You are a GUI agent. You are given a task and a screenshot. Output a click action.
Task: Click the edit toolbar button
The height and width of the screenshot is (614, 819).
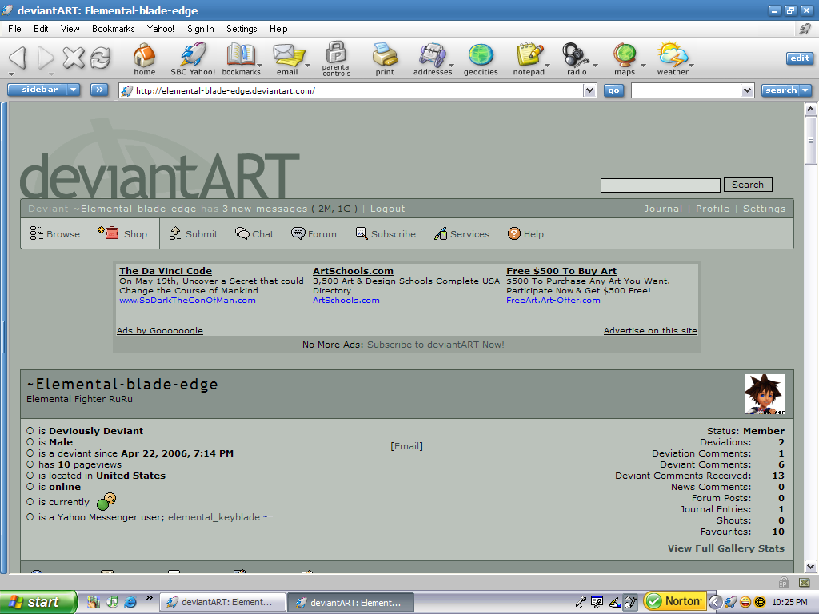coord(800,58)
